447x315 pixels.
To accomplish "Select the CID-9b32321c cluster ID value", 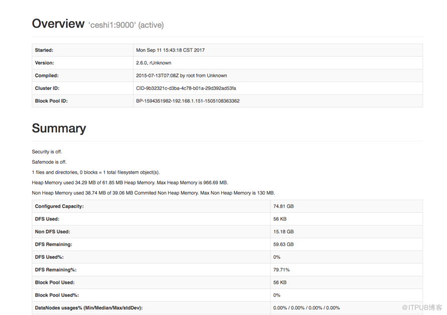I will tap(186, 88).
